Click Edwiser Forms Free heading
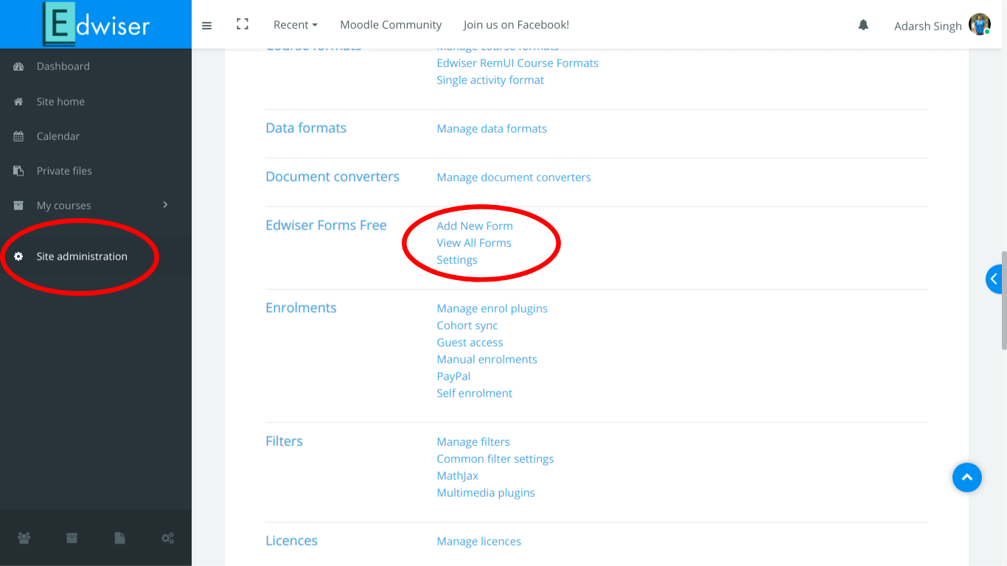The height and width of the screenshot is (566, 1007). point(326,226)
